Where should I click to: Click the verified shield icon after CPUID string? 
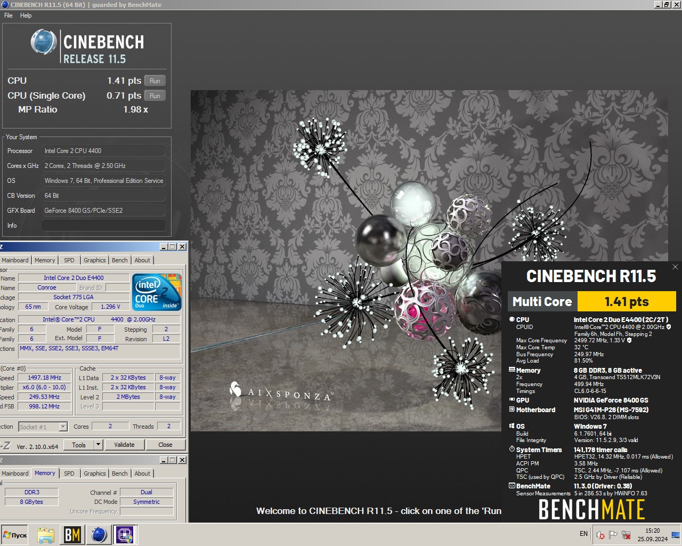(x=669, y=327)
